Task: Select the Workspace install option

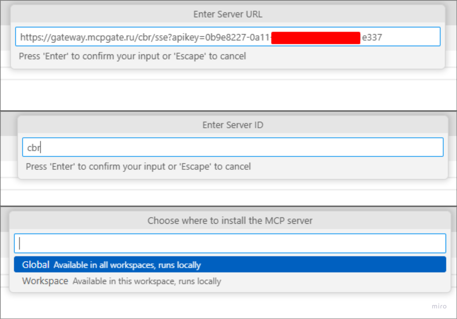Action: click(x=230, y=281)
